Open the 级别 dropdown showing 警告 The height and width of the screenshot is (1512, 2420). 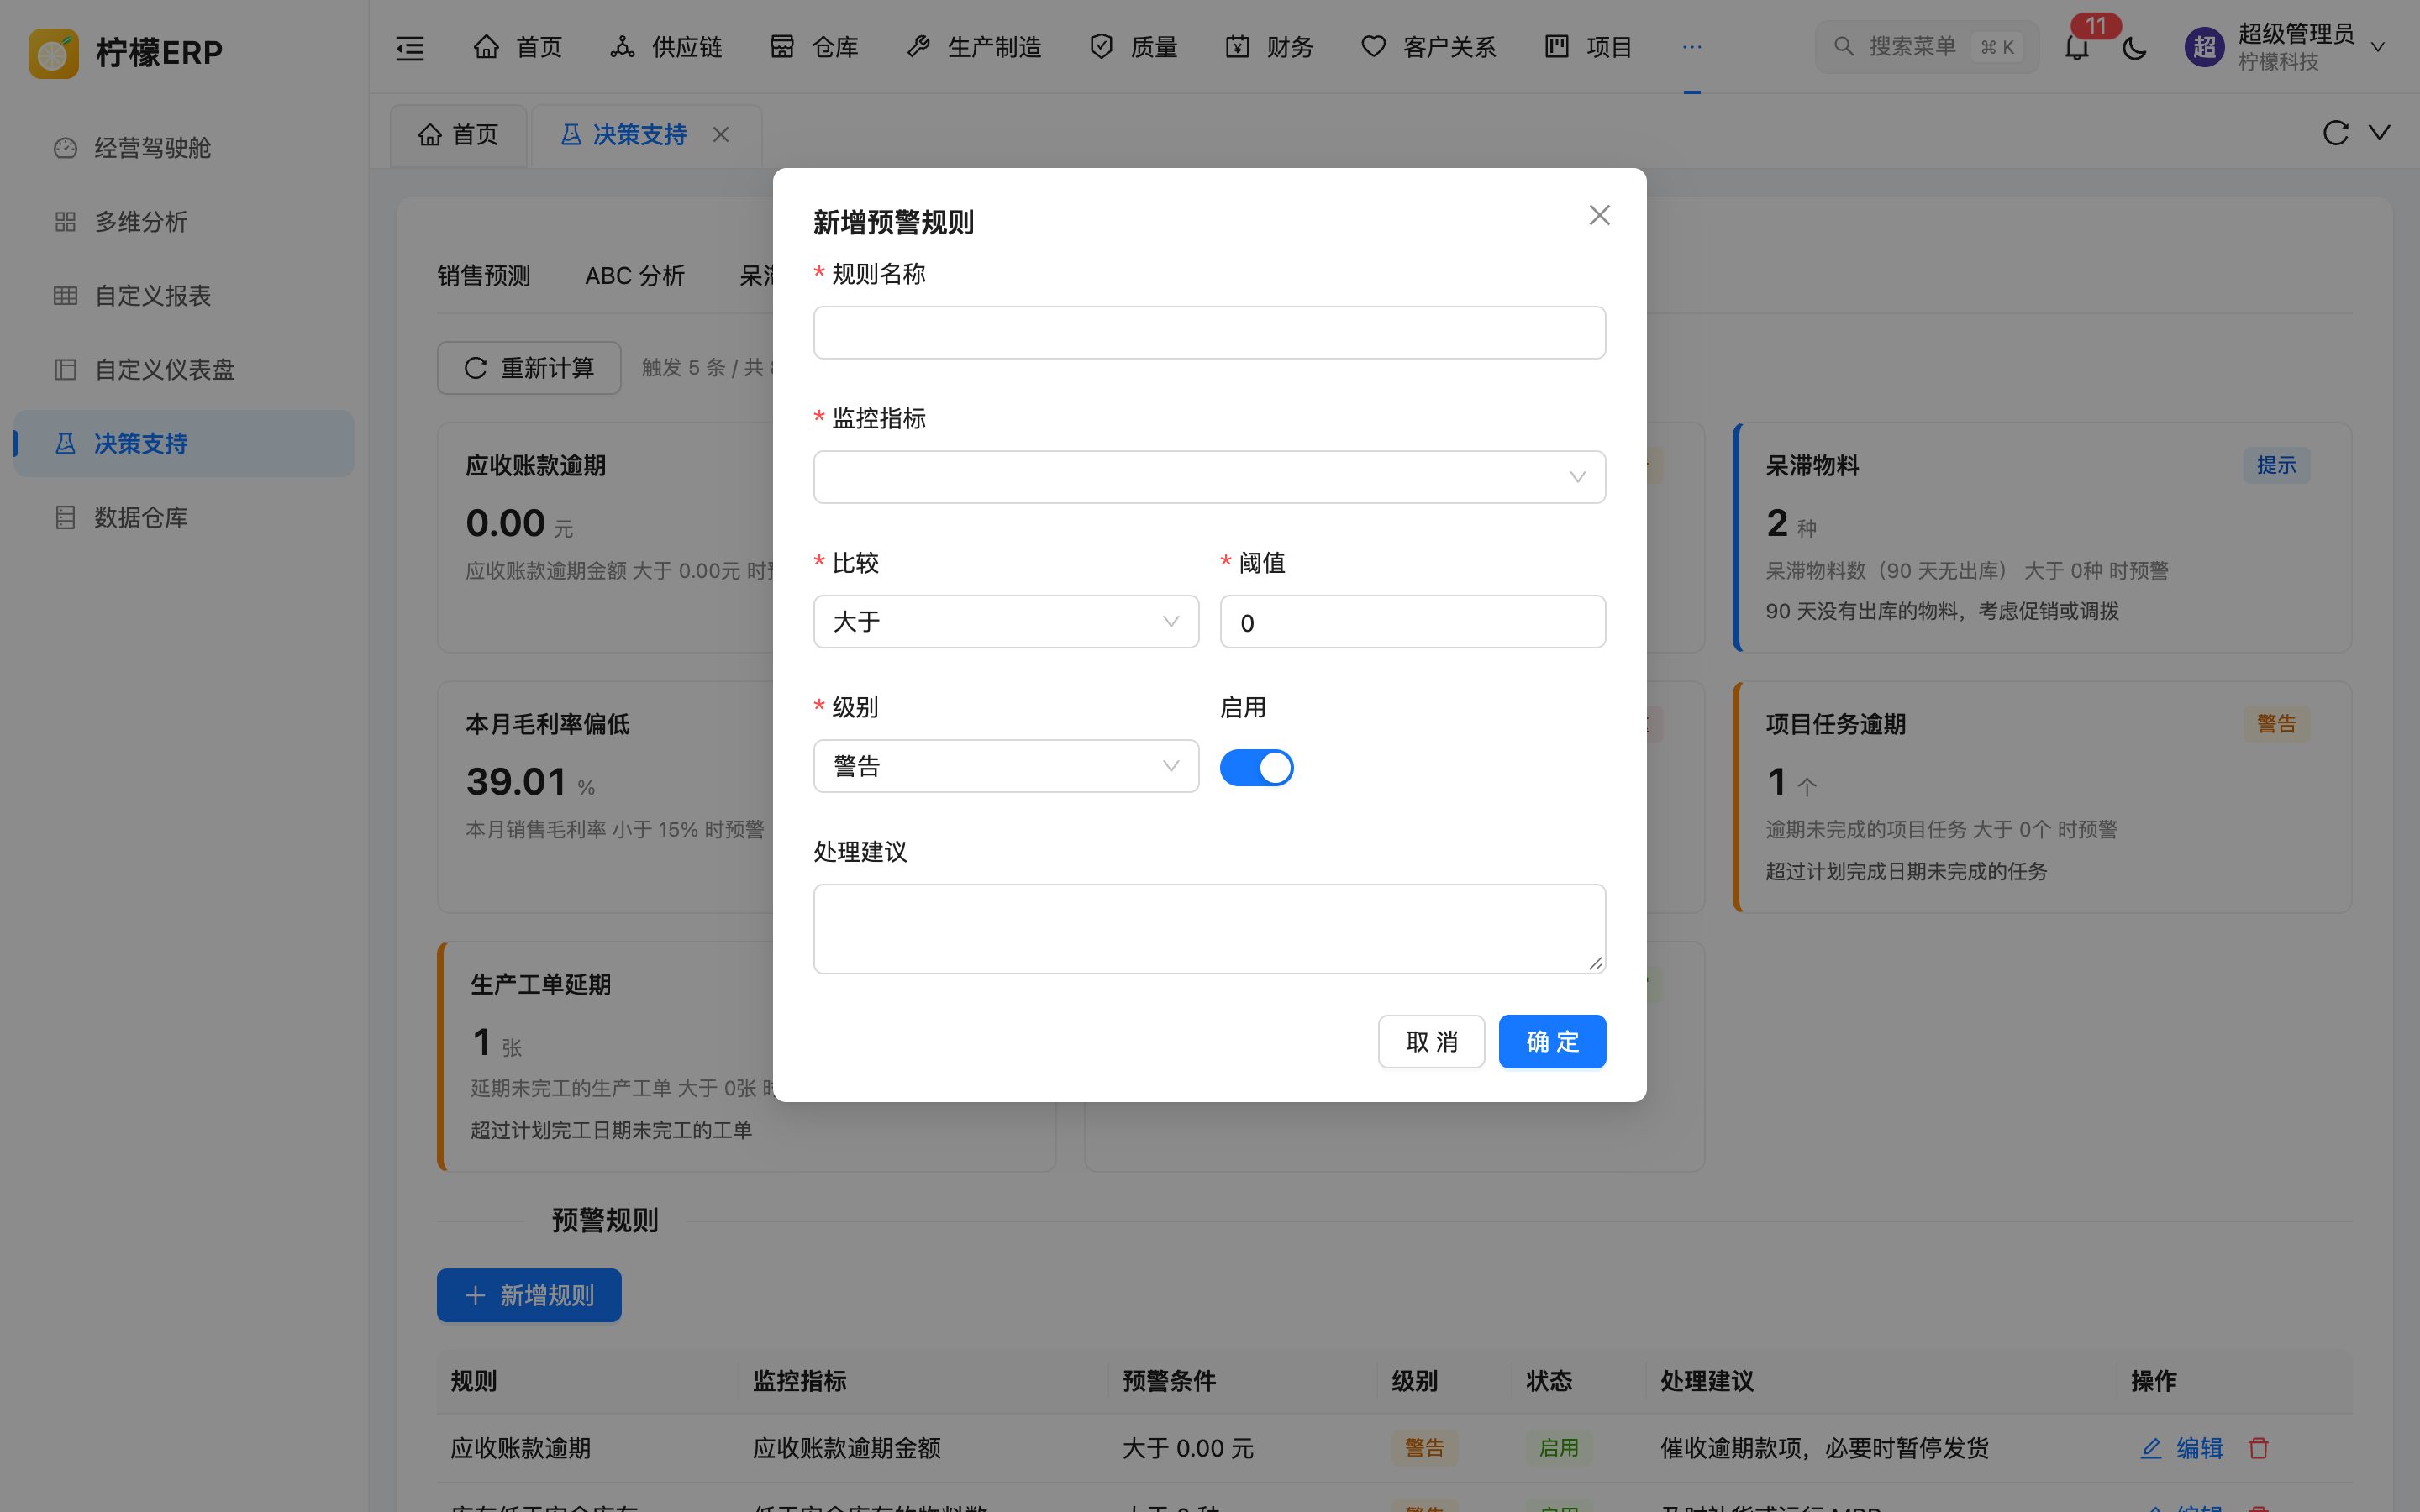[x=1006, y=766]
